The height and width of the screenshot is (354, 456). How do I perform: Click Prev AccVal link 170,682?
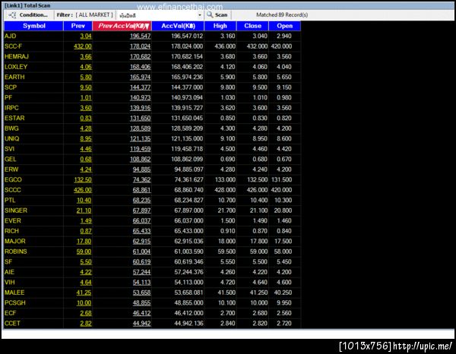(140, 56)
